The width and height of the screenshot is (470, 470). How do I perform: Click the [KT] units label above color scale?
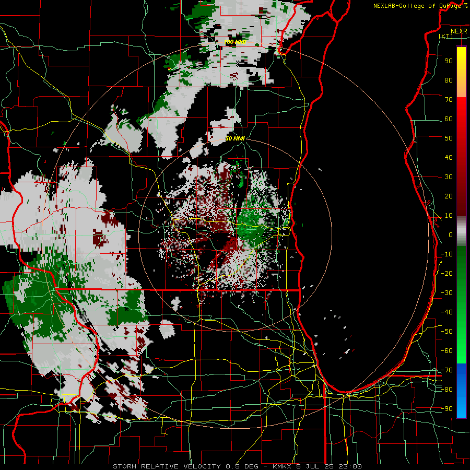[x=446, y=36]
